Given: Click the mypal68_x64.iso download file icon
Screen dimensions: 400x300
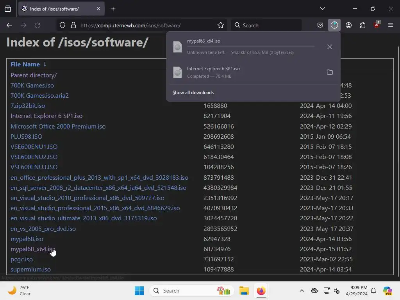Looking at the screenshot, I should [x=178, y=47].
